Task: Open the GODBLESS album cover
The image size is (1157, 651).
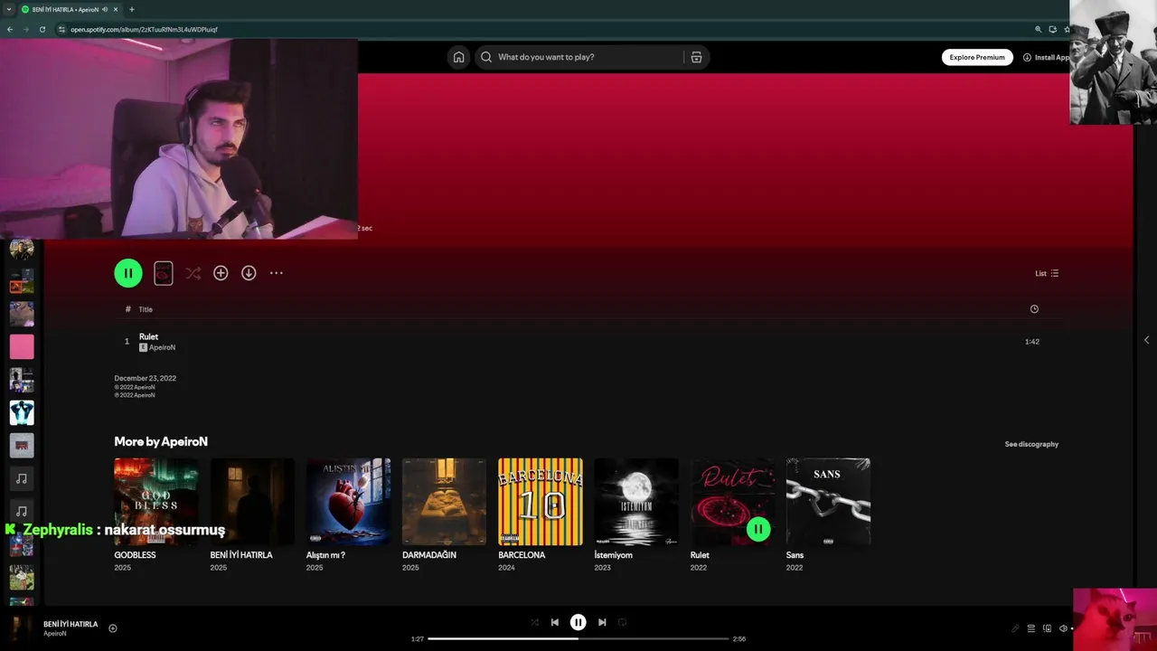Action: 156,502
